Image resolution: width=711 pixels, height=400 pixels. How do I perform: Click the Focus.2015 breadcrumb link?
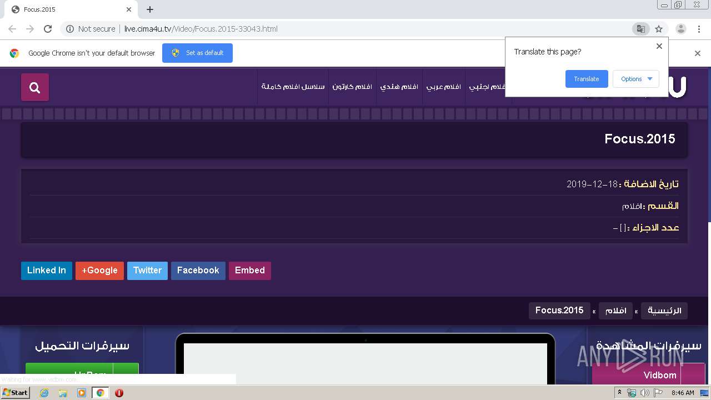559,311
